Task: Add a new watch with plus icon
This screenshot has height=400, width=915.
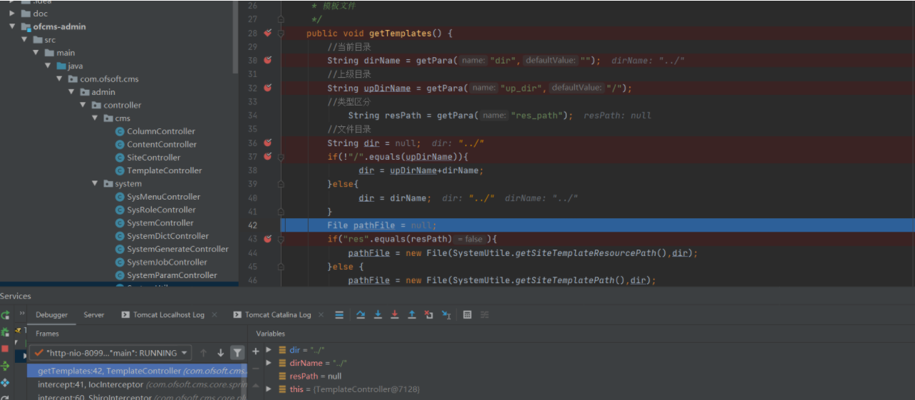Action: (x=256, y=351)
